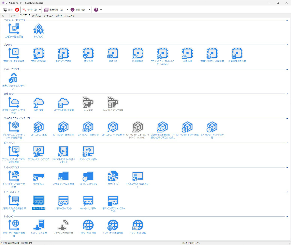Screen dimensions: 291x245
Task: Collapse the メモリーコントローラ group
Action: [287, 192]
